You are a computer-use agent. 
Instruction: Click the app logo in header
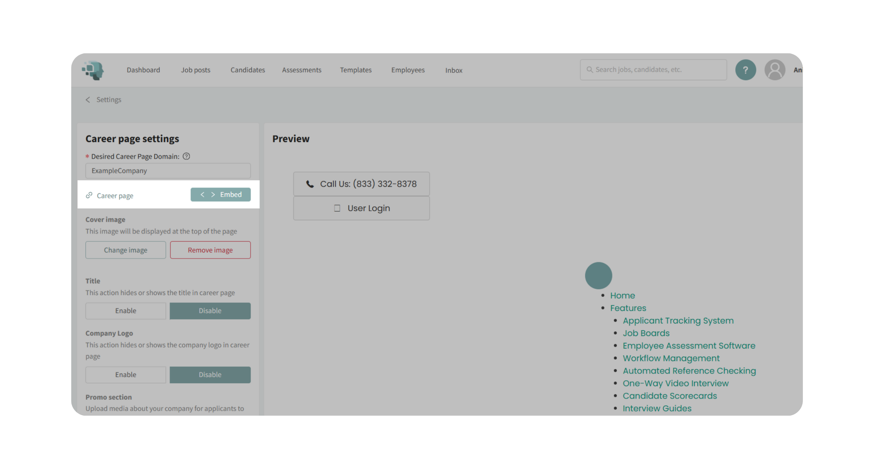pyautogui.click(x=93, y=70)
